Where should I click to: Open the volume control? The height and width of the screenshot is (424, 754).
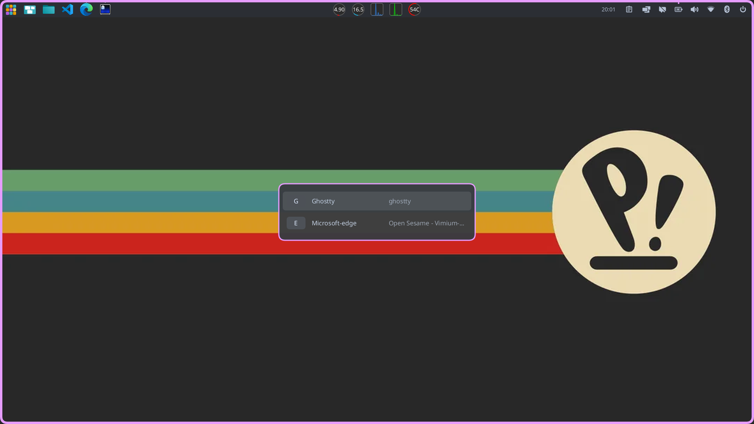tap(694, 9)
